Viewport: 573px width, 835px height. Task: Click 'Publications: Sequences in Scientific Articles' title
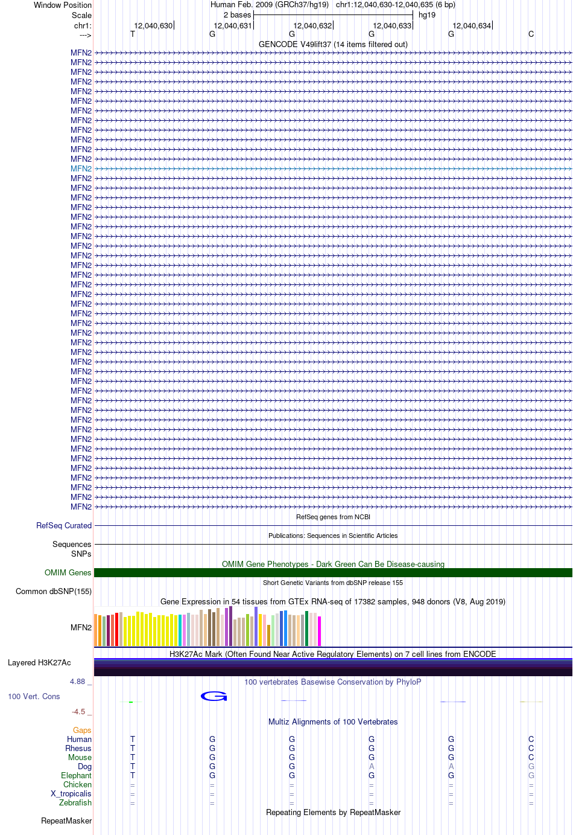click(x=333, y=536)
